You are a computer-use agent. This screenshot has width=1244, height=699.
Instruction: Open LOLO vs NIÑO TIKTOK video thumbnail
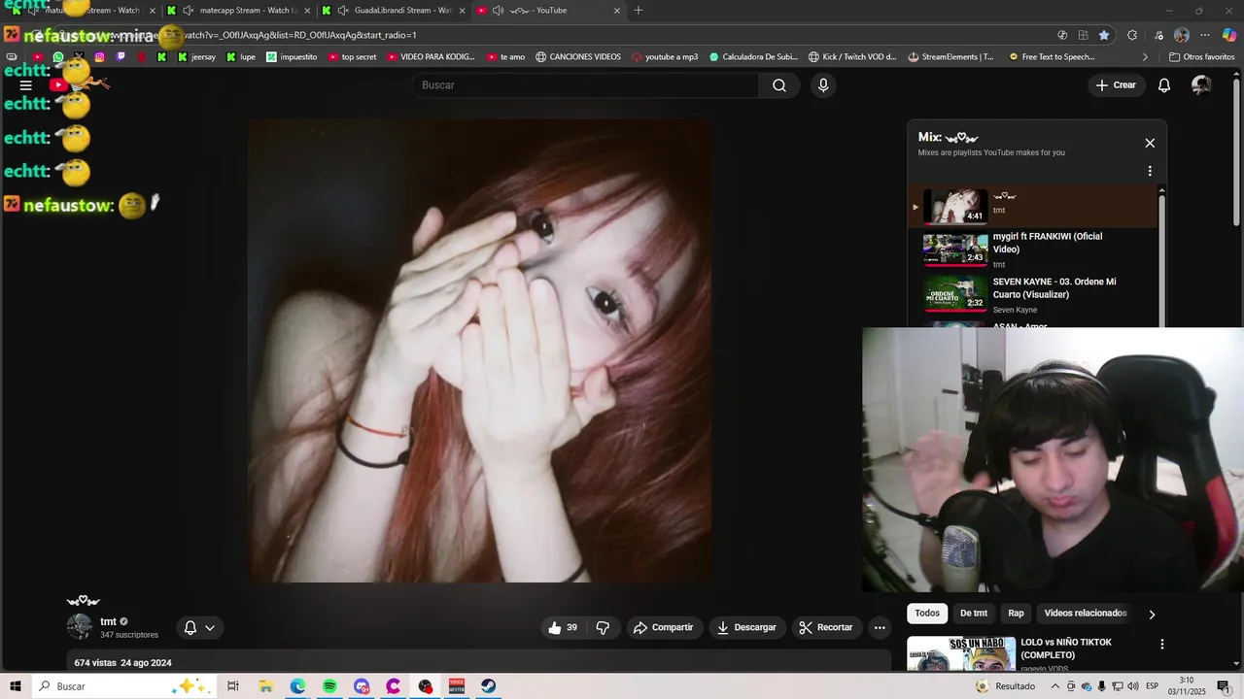point(961,654)
